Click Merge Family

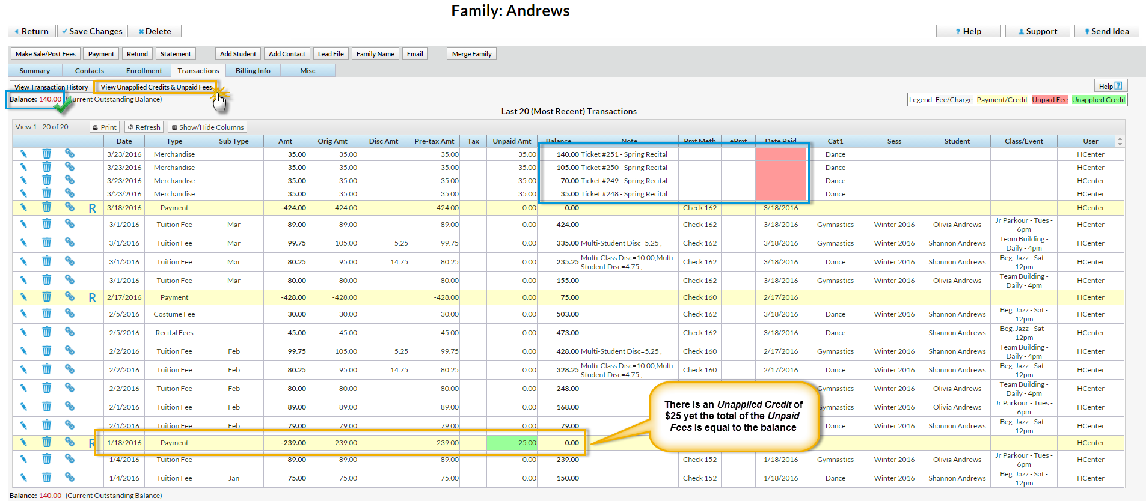[x=471, y=54]
